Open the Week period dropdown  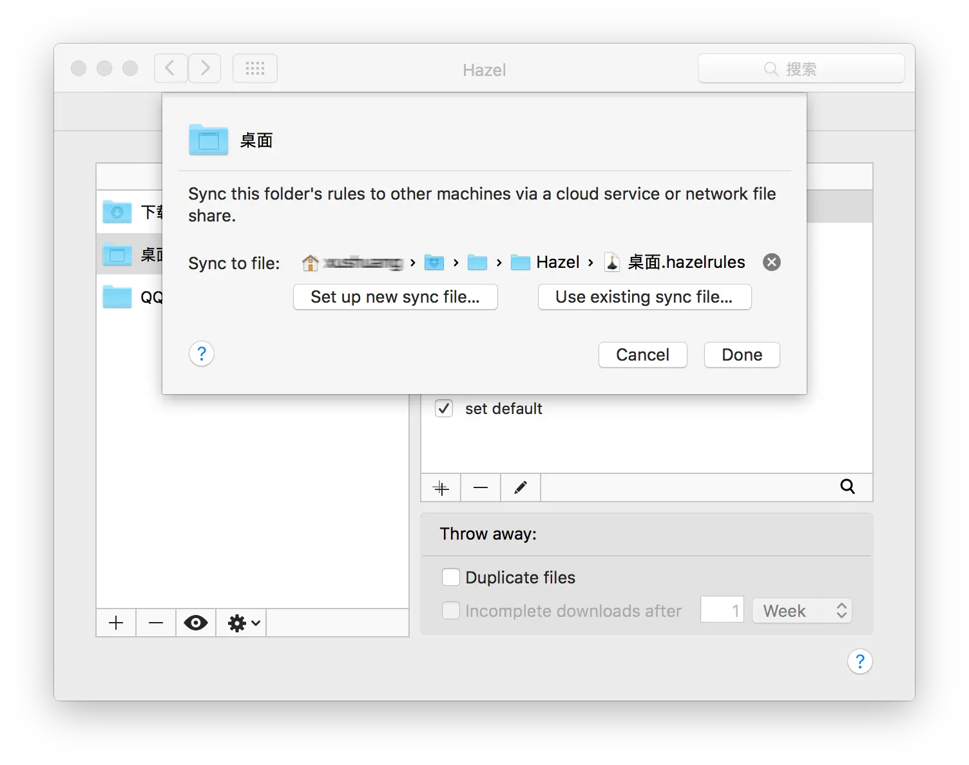(x=802, y=610)
